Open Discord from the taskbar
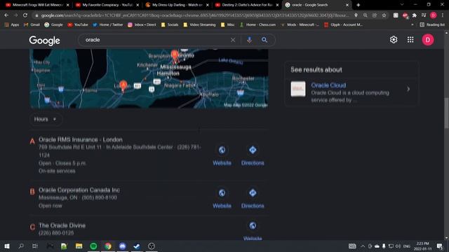The image size is (449, 252). pyautogui.click(x=122, y=246)
